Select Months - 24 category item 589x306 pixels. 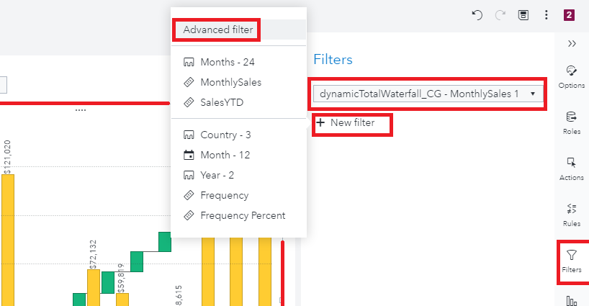(x=228, y=62)
